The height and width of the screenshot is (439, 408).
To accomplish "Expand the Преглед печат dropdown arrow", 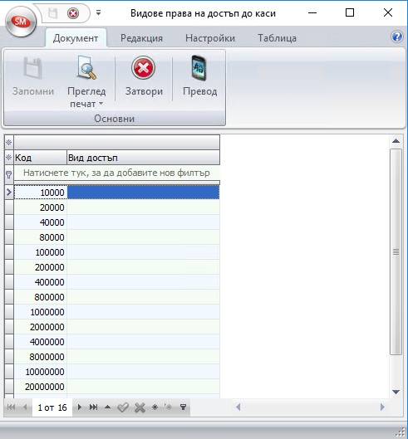I will (101, 104).
